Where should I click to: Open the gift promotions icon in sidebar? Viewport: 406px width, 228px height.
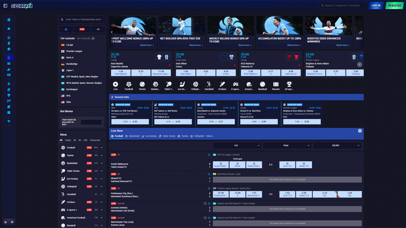coord(9,20)
